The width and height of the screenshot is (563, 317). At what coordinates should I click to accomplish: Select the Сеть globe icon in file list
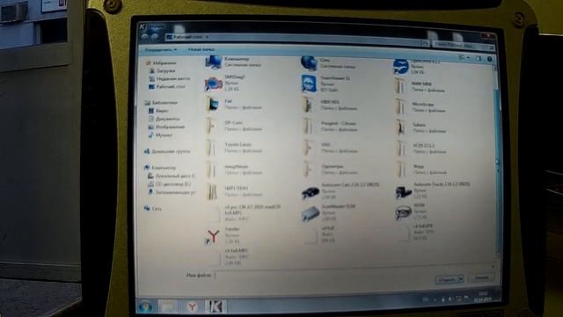[309, 63]
